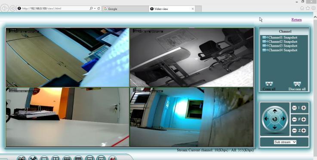The image size is (317, 160).
Task: Decrease focus with F minus button
Action: pyautogui.click(x=294, y=119)
